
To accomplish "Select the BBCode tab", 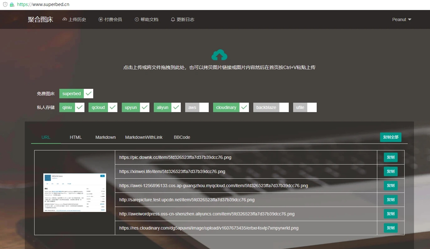I will 182,137.
